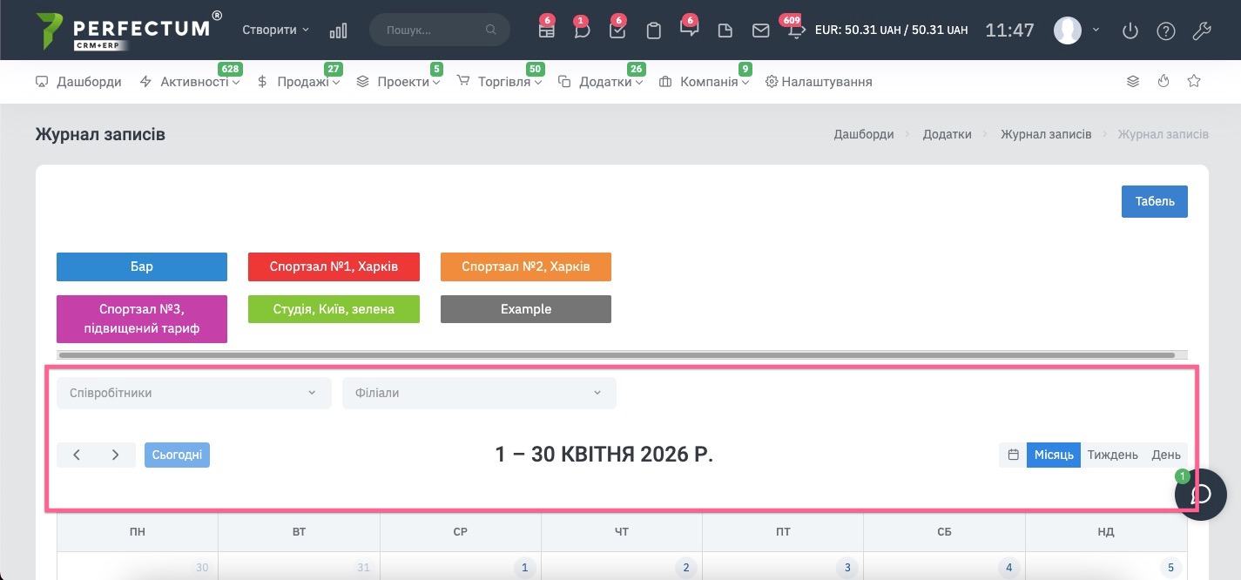Expand the Філіали dropdown
Image resolution: width=1241 pixels, height=580 pixels.
point(478,393)
